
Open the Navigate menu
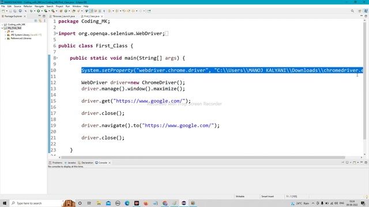pos(39,6)
